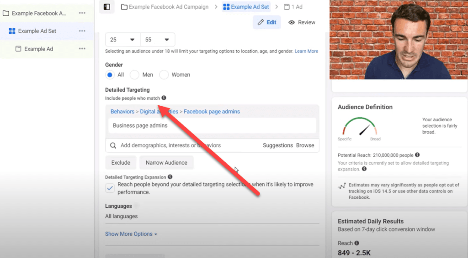Select Example Ad Set breadcrumb

coord(246,7)
